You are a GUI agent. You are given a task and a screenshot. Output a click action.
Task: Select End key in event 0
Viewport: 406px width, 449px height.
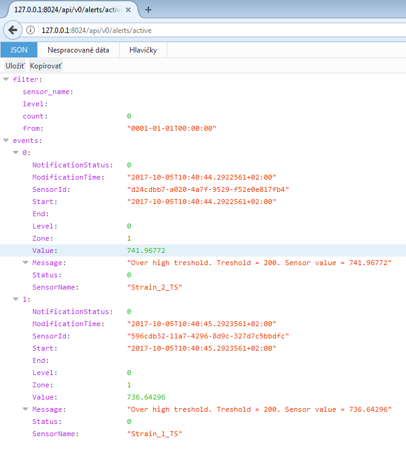pyautogui.click(x=40, y=214)
